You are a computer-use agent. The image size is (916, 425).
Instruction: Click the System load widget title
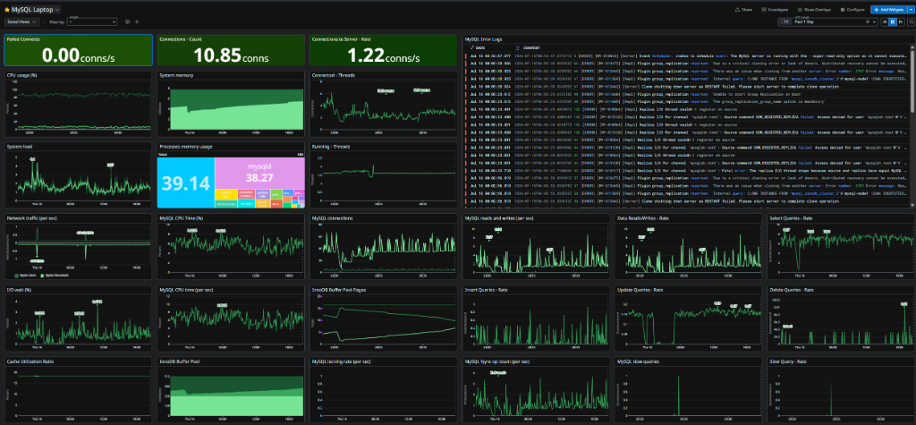coord(18,147)
